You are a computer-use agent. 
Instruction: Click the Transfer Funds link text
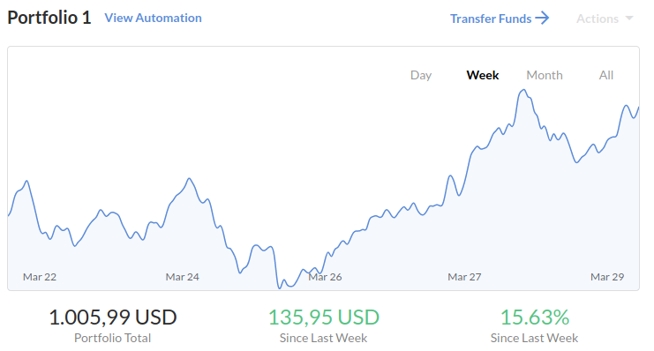click(491, 19)
